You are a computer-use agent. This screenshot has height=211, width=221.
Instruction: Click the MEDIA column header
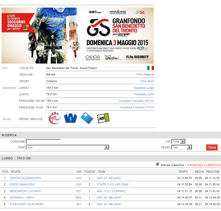click(x=199, y=171)
